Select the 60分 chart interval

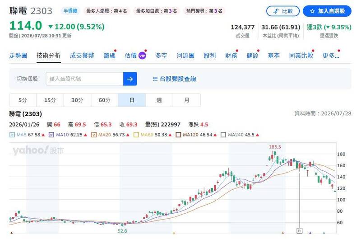tap(105, 100)
